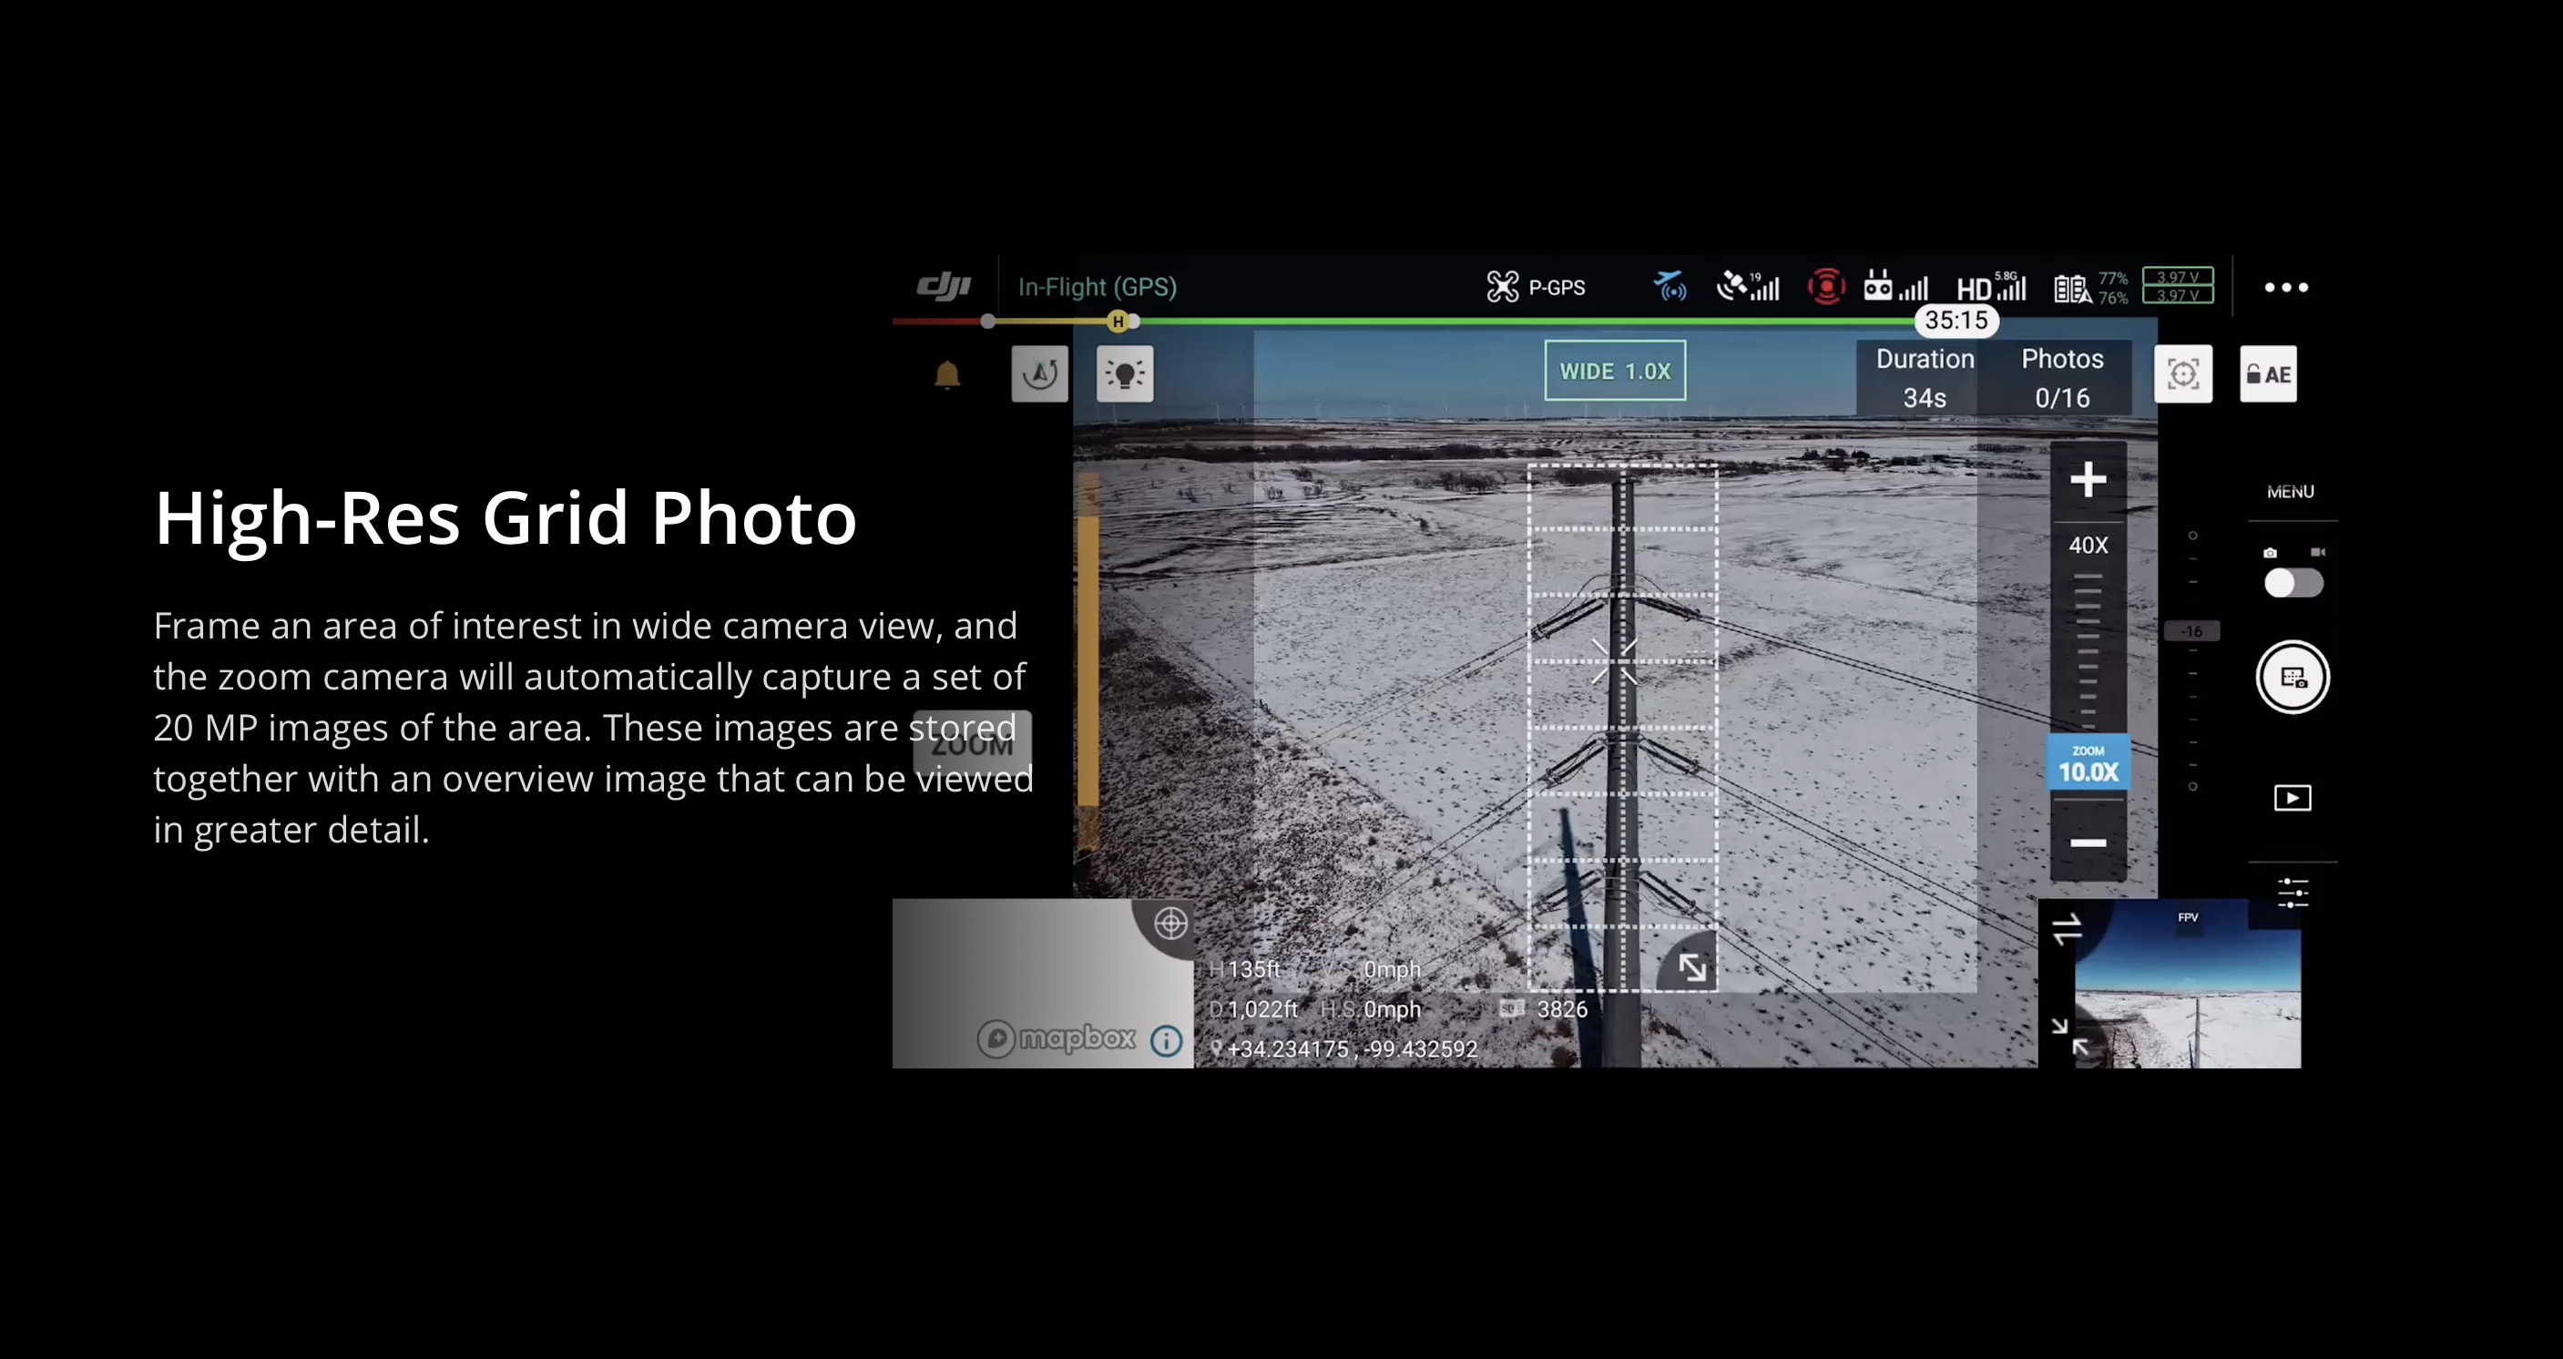Screen dimensions: 2563x1359
Task: Swap camera feed with arrows icon
Action: click(x=2067, y=929)
